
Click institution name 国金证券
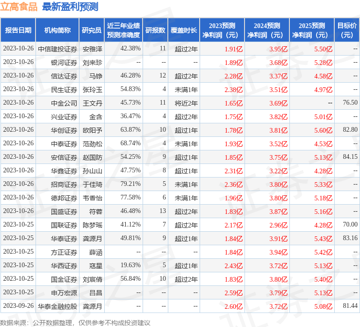[64, 279]
